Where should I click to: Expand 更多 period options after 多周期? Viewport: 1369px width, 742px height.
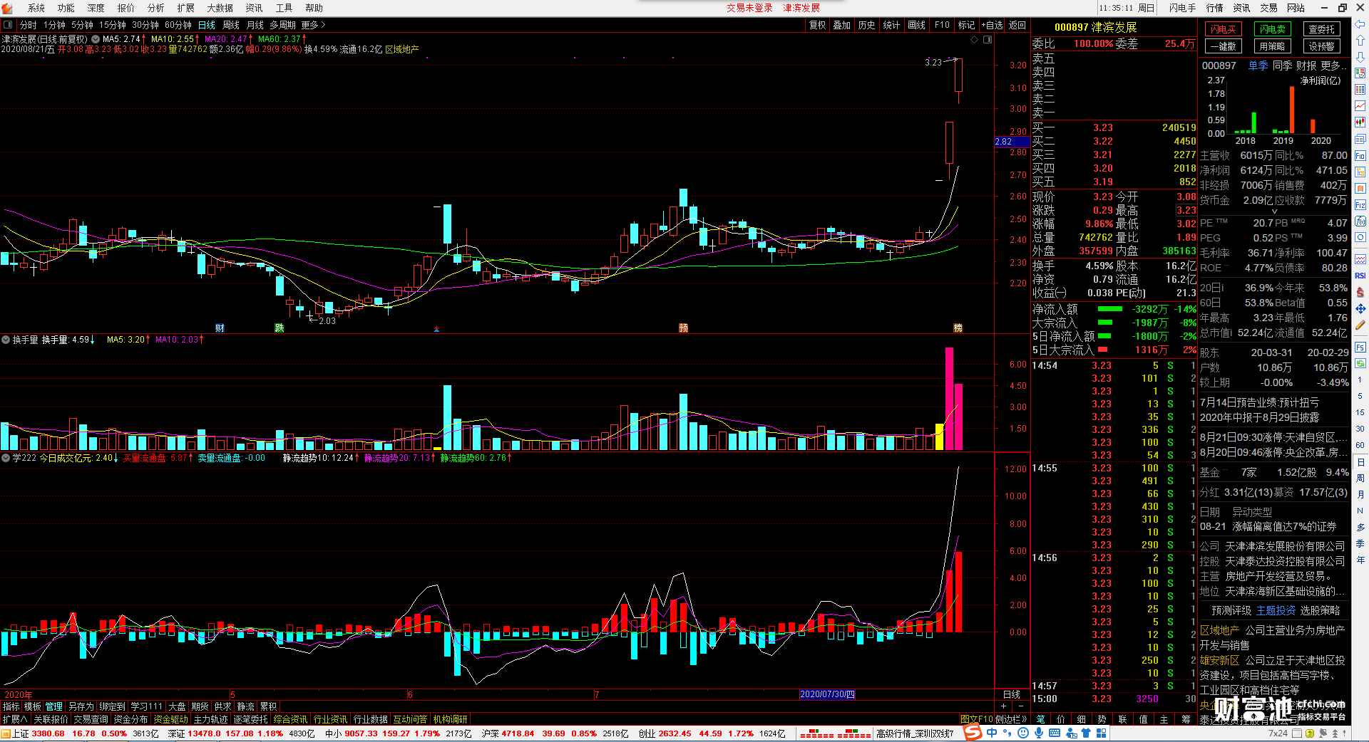[313, 25]
